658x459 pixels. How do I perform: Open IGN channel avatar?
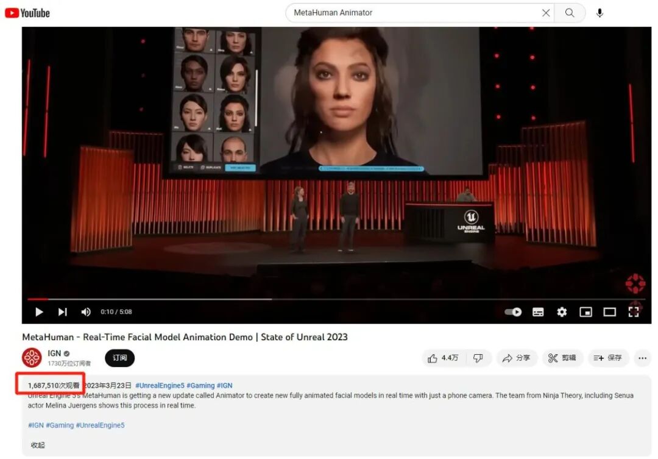(x=32, y=358)
